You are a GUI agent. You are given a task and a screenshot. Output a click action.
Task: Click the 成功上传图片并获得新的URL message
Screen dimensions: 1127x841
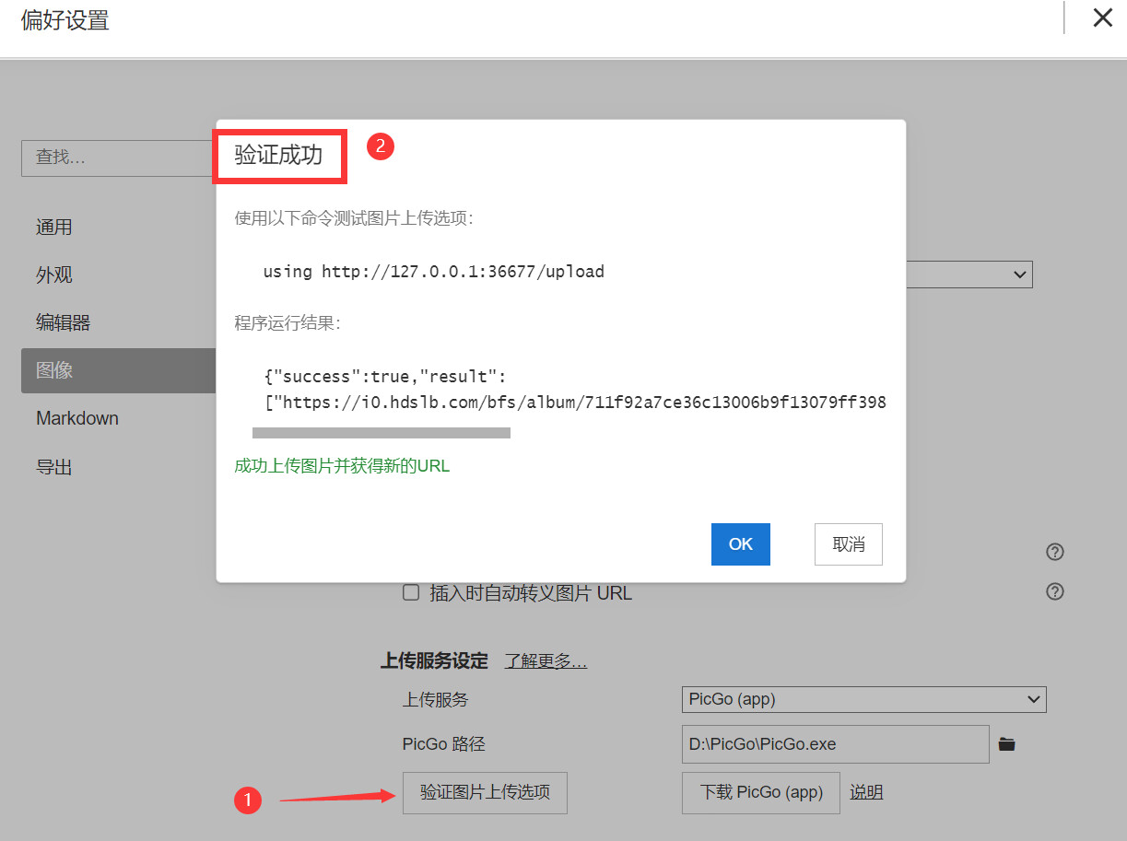pos(342,466)
